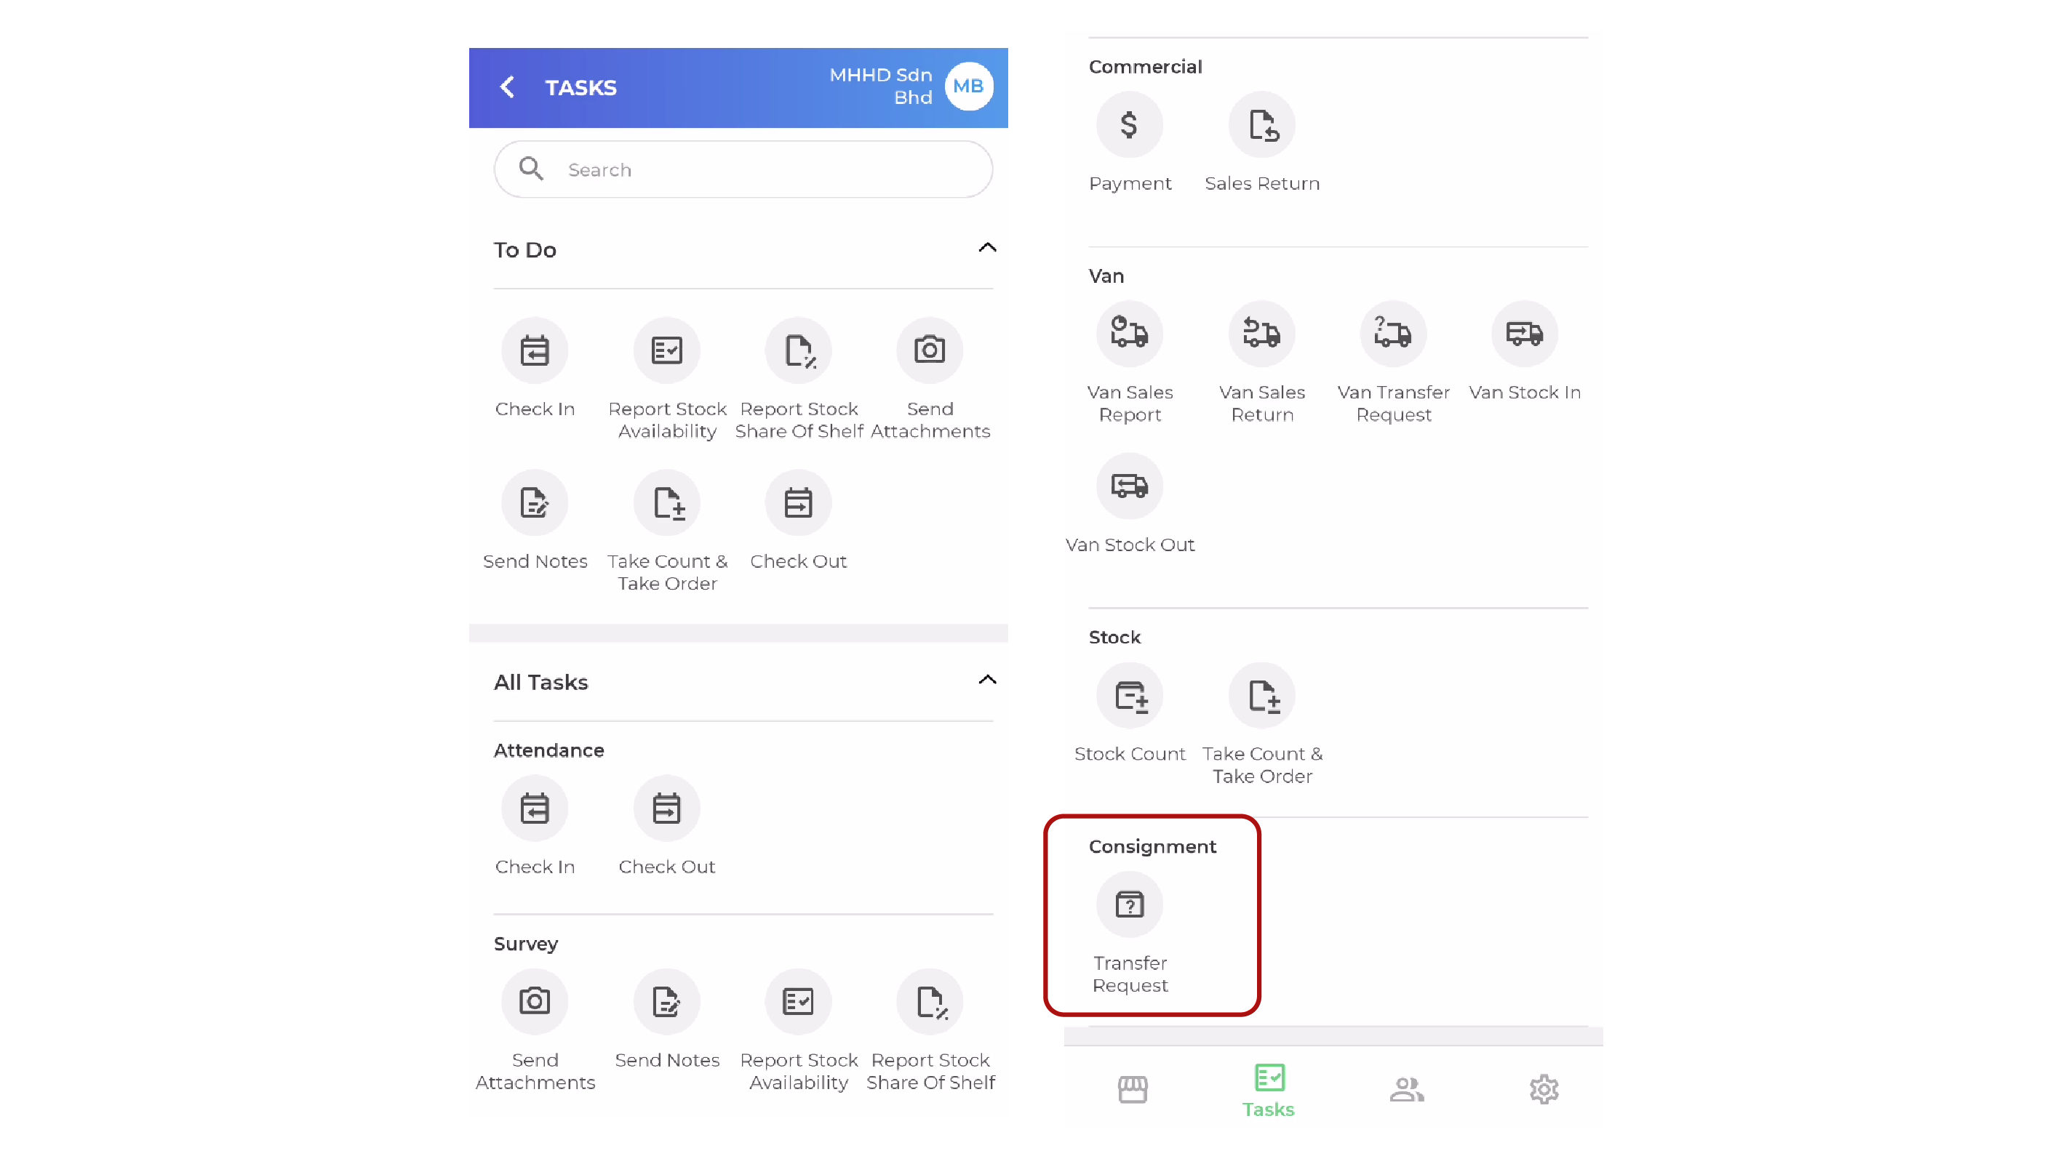Switch to the Tasks bottom tab
2071x1164 pixels.
pos(1269,1090)
